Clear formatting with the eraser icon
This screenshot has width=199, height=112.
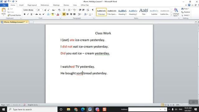point(59,10)
